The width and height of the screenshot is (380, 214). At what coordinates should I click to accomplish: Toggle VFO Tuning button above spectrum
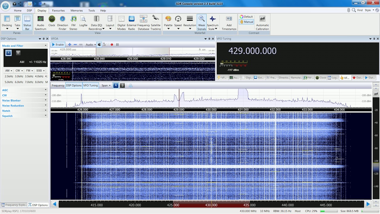pos(90,85)
